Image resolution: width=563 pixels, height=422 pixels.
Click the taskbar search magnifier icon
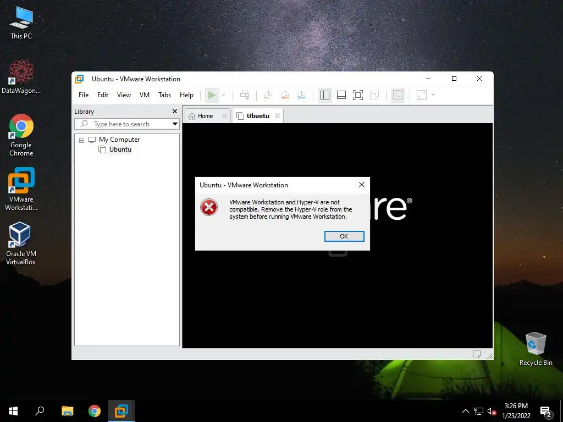pyautogui.click(x=40, y=411)
